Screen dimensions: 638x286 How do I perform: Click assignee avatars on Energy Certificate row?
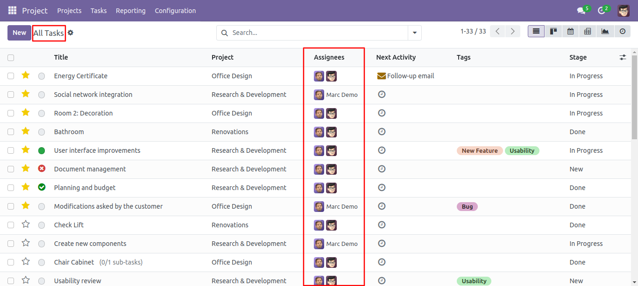(326, 76)
